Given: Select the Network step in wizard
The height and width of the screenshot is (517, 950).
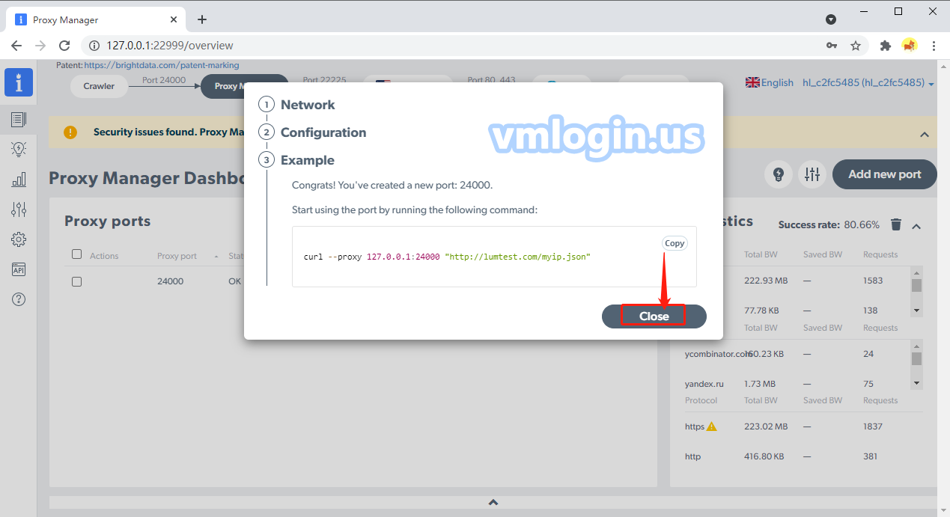Looking at the screenshot, I should tap(307, 105).
